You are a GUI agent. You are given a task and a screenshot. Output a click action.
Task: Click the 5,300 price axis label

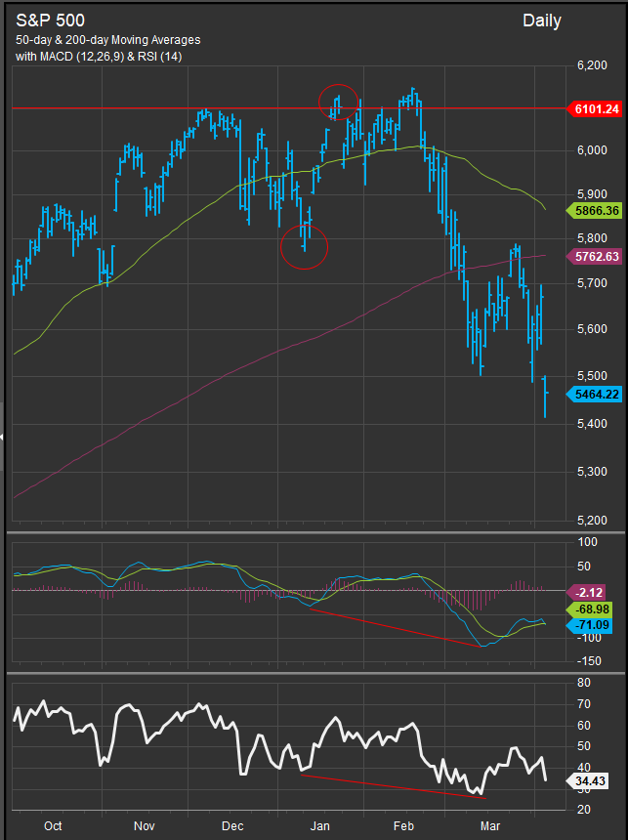592,472
